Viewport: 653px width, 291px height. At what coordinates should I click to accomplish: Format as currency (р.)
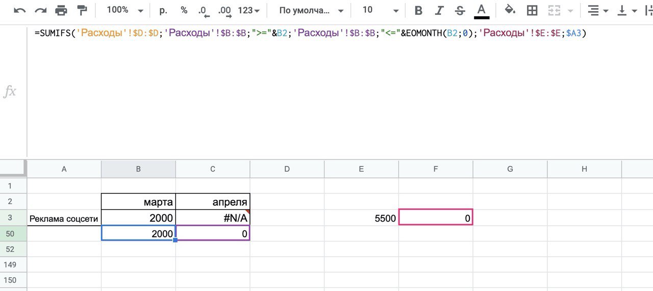coord(163,10)
